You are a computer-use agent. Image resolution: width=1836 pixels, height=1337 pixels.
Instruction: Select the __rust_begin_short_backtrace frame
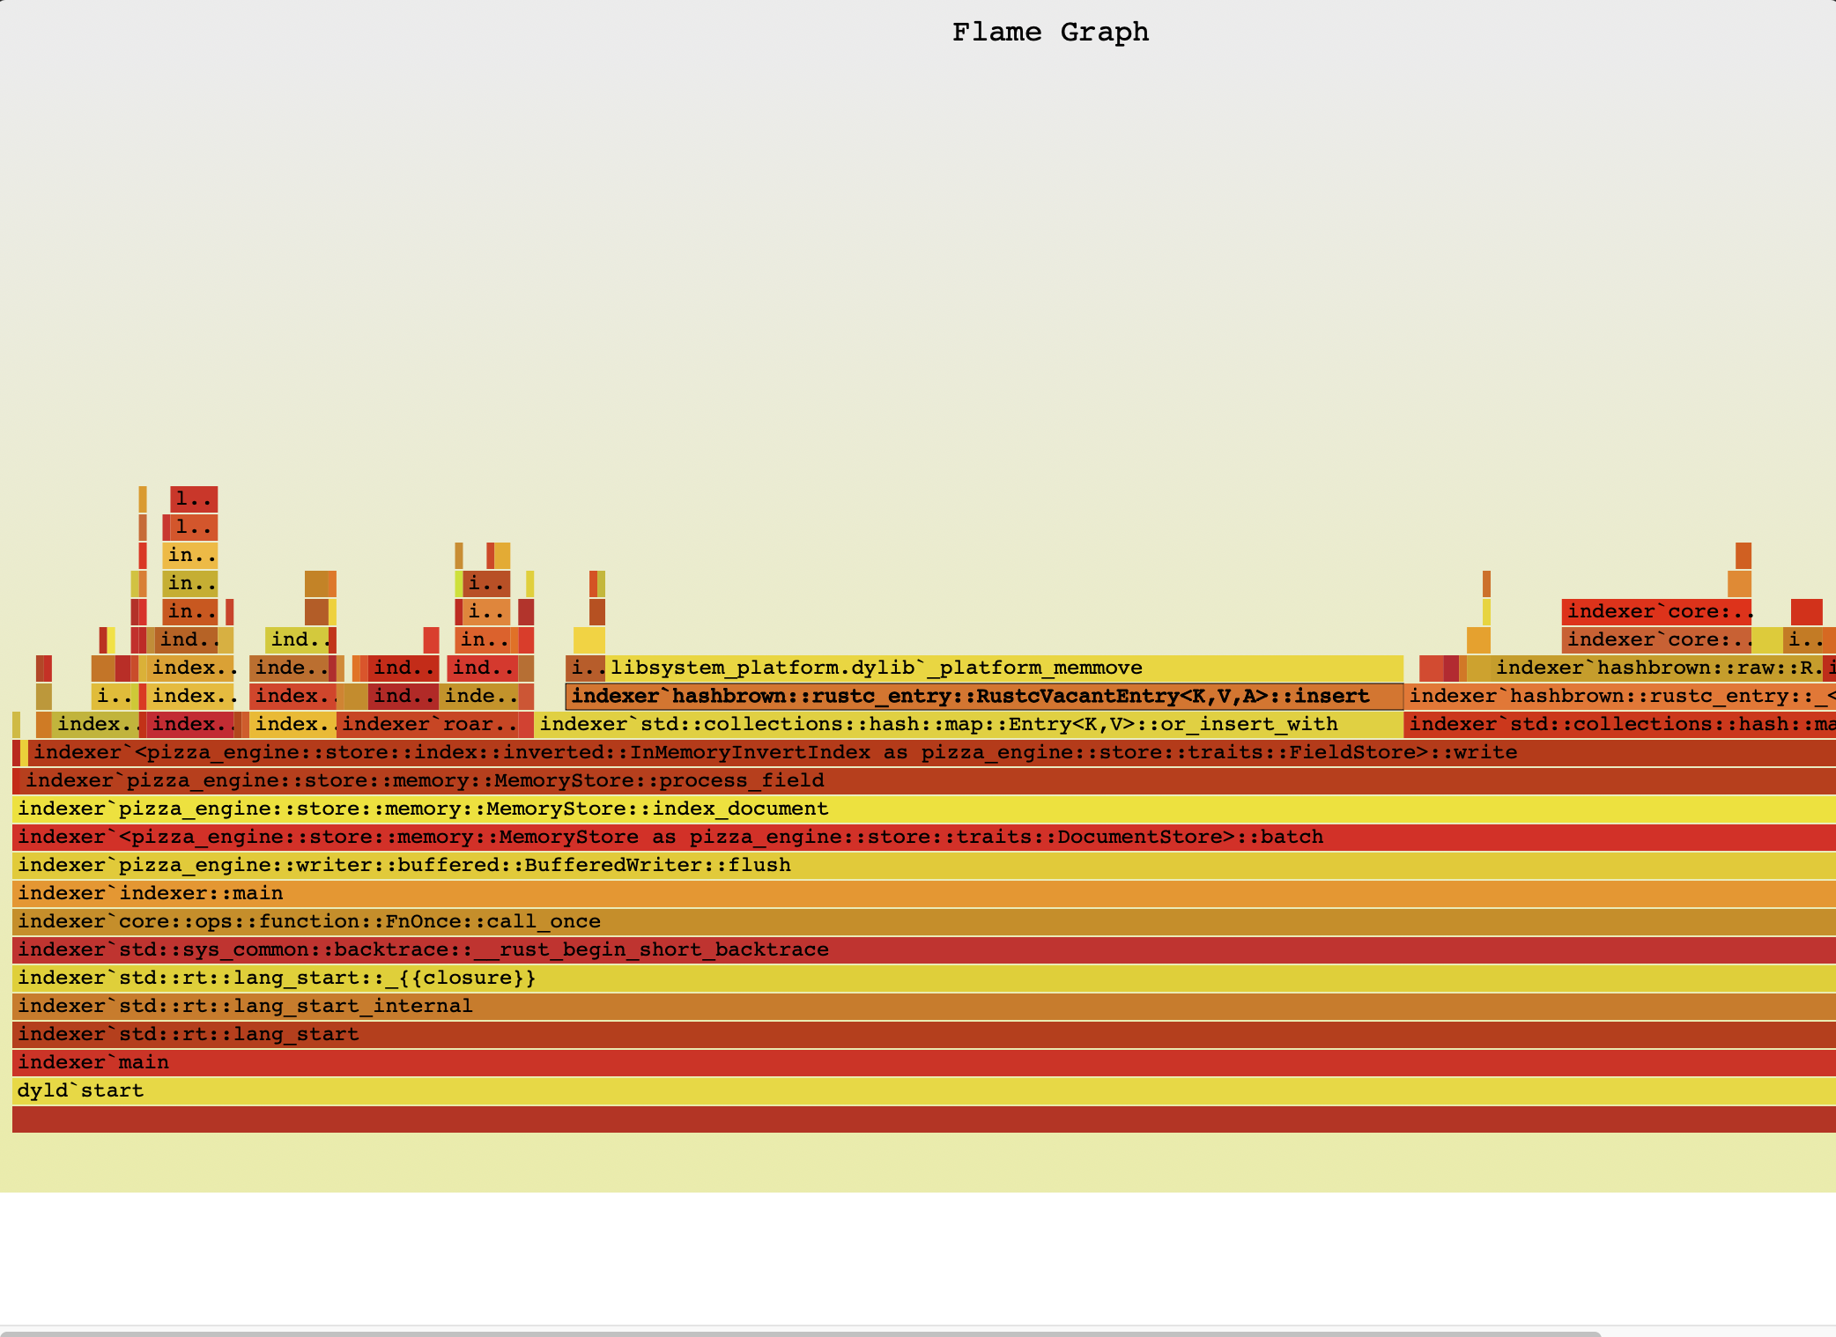coord(924,949)
